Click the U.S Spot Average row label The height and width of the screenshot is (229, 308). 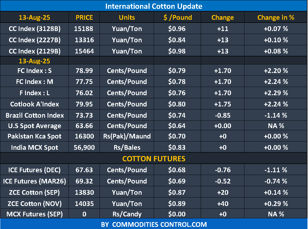click(x=34, y=126)
